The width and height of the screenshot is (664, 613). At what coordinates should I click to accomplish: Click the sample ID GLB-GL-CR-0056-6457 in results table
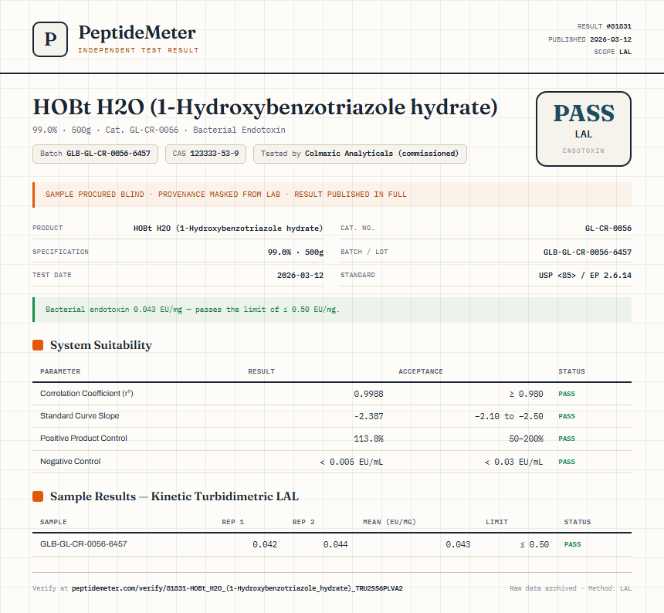(x=83, y=544)
